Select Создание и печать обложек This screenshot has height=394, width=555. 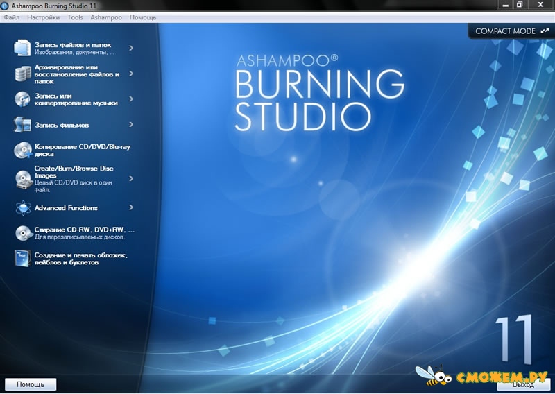point(80,259)
